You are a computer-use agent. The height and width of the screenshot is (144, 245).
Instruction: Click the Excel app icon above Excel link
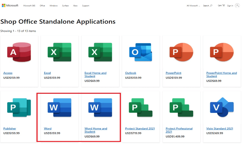click(60, 52)
